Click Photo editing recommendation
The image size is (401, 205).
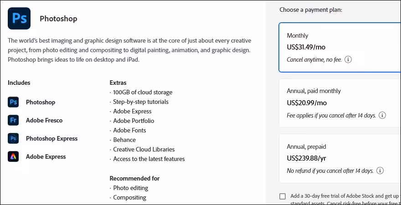131,188
